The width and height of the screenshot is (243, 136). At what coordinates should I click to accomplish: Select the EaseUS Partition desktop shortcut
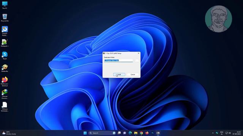pyautogui.click(x=5, y=31)
